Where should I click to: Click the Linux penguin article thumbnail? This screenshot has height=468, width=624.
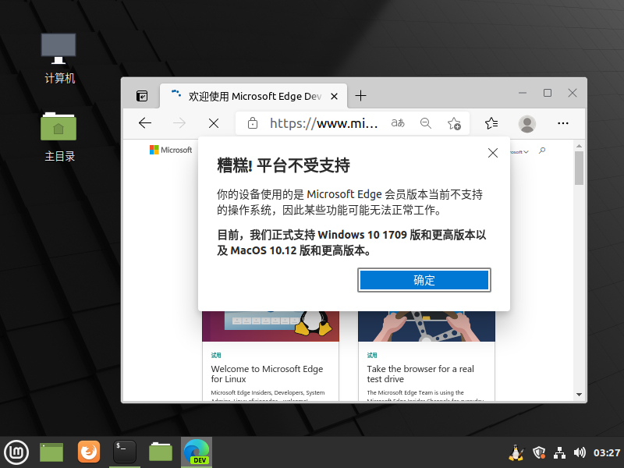tap(271, 326)
